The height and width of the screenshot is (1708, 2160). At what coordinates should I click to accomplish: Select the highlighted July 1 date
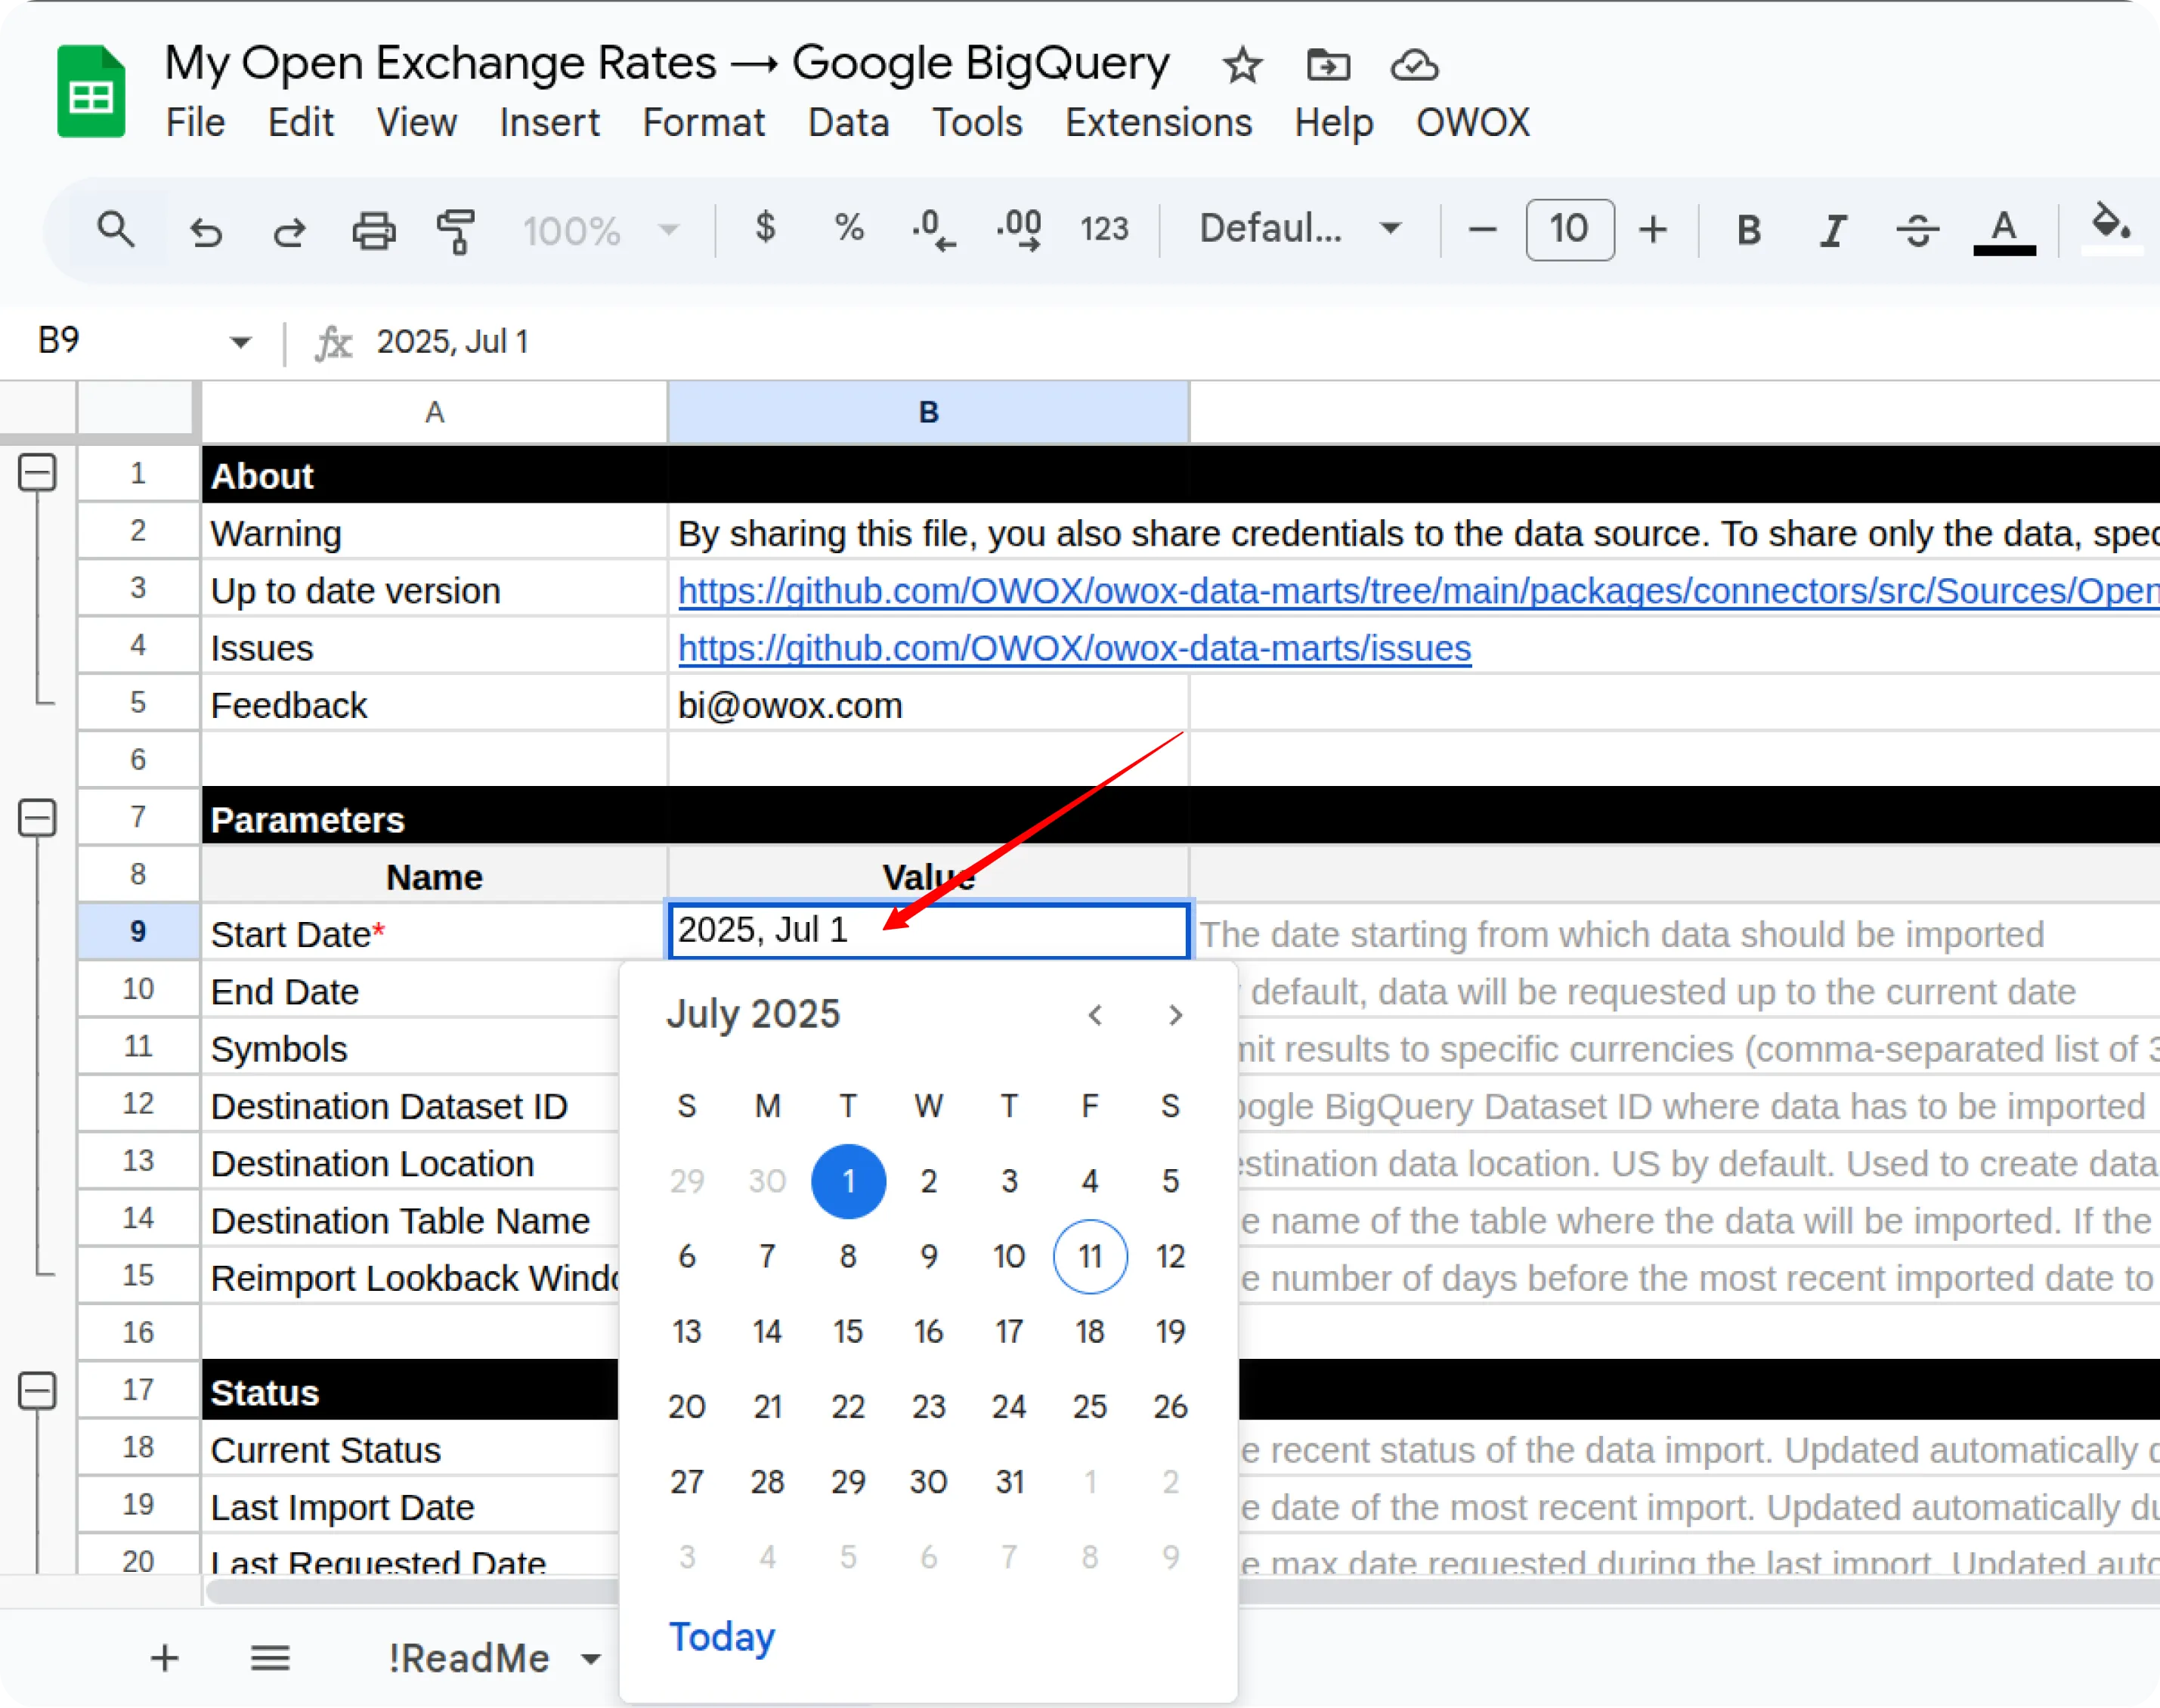click(x=848, y=1181)
